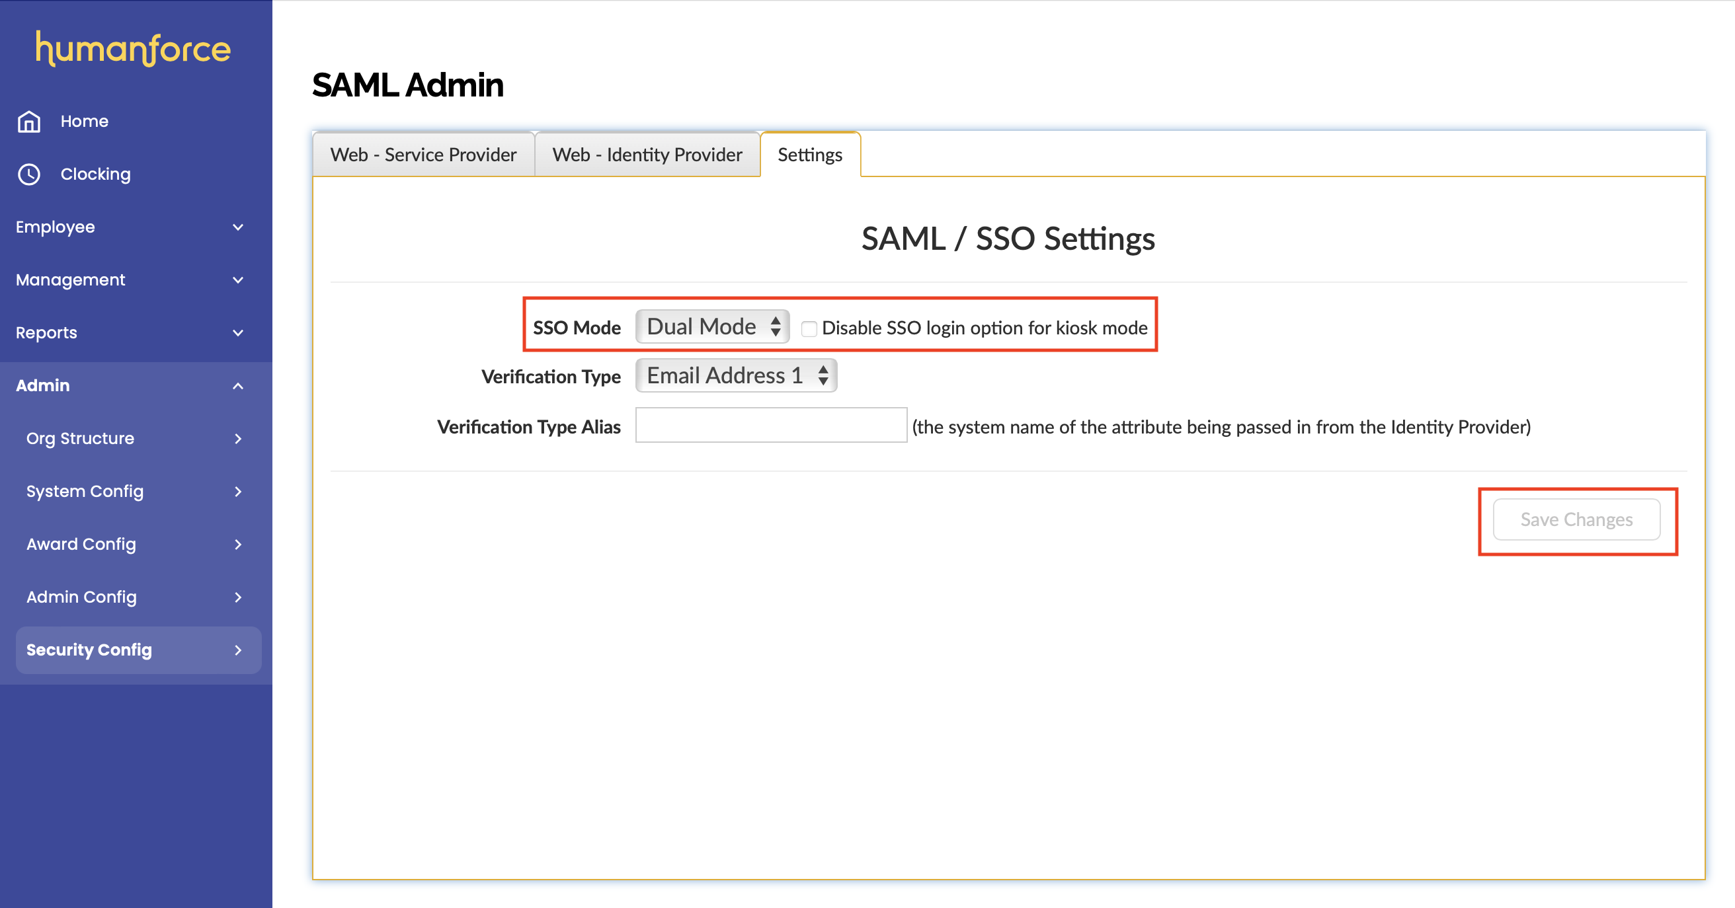The image size is (1735, 908).
Task: Expand the Employee menu section
Action: tap(238, 227)
